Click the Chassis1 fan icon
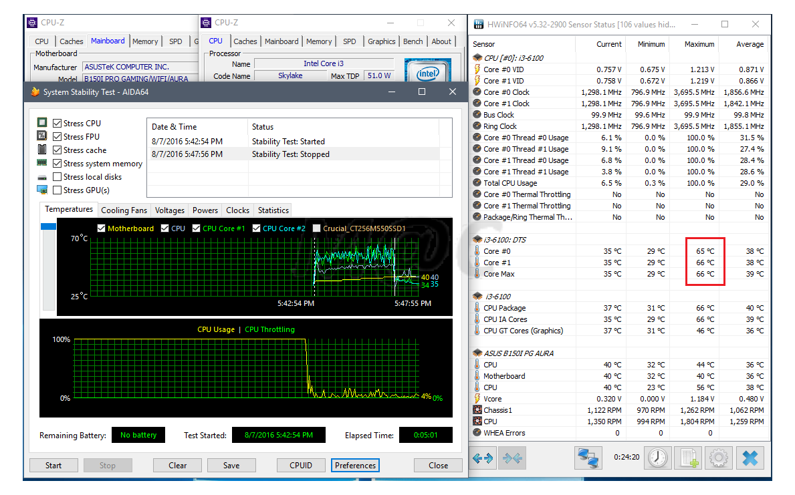 click(x=477, y=410)
